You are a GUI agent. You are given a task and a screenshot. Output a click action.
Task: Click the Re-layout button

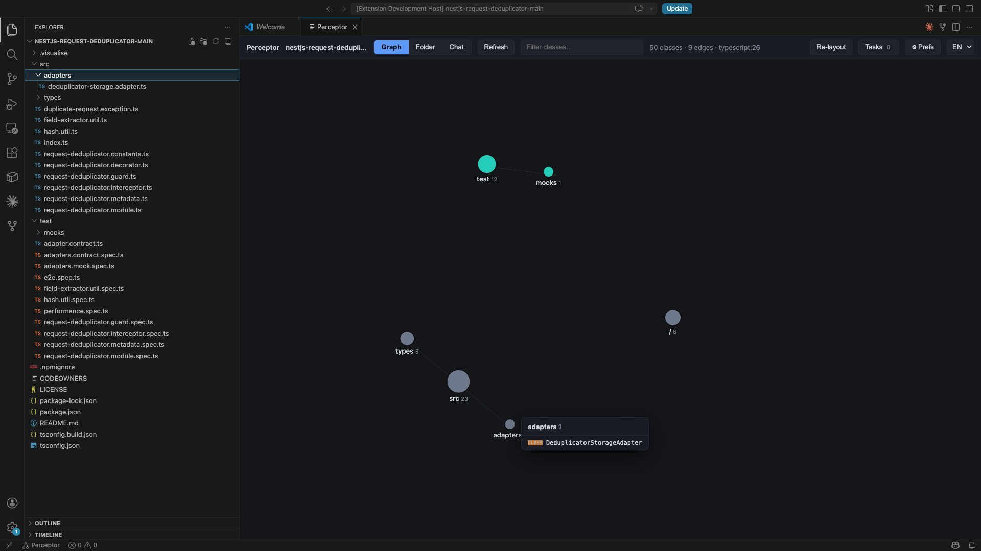click(x=831, y=47)
